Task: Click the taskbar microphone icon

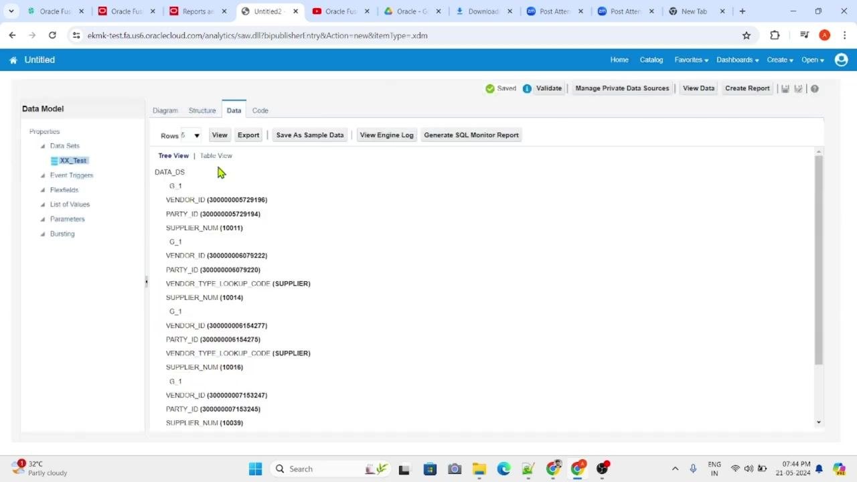Action: coord(693,469)
